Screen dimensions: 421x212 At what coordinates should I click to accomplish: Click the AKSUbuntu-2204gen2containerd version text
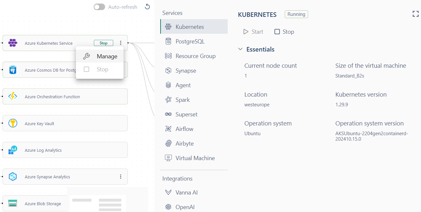click(372, 136)
